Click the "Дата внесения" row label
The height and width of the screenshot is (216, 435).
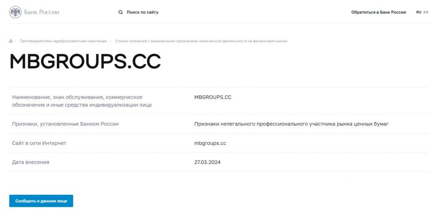(x=31, y=162)
